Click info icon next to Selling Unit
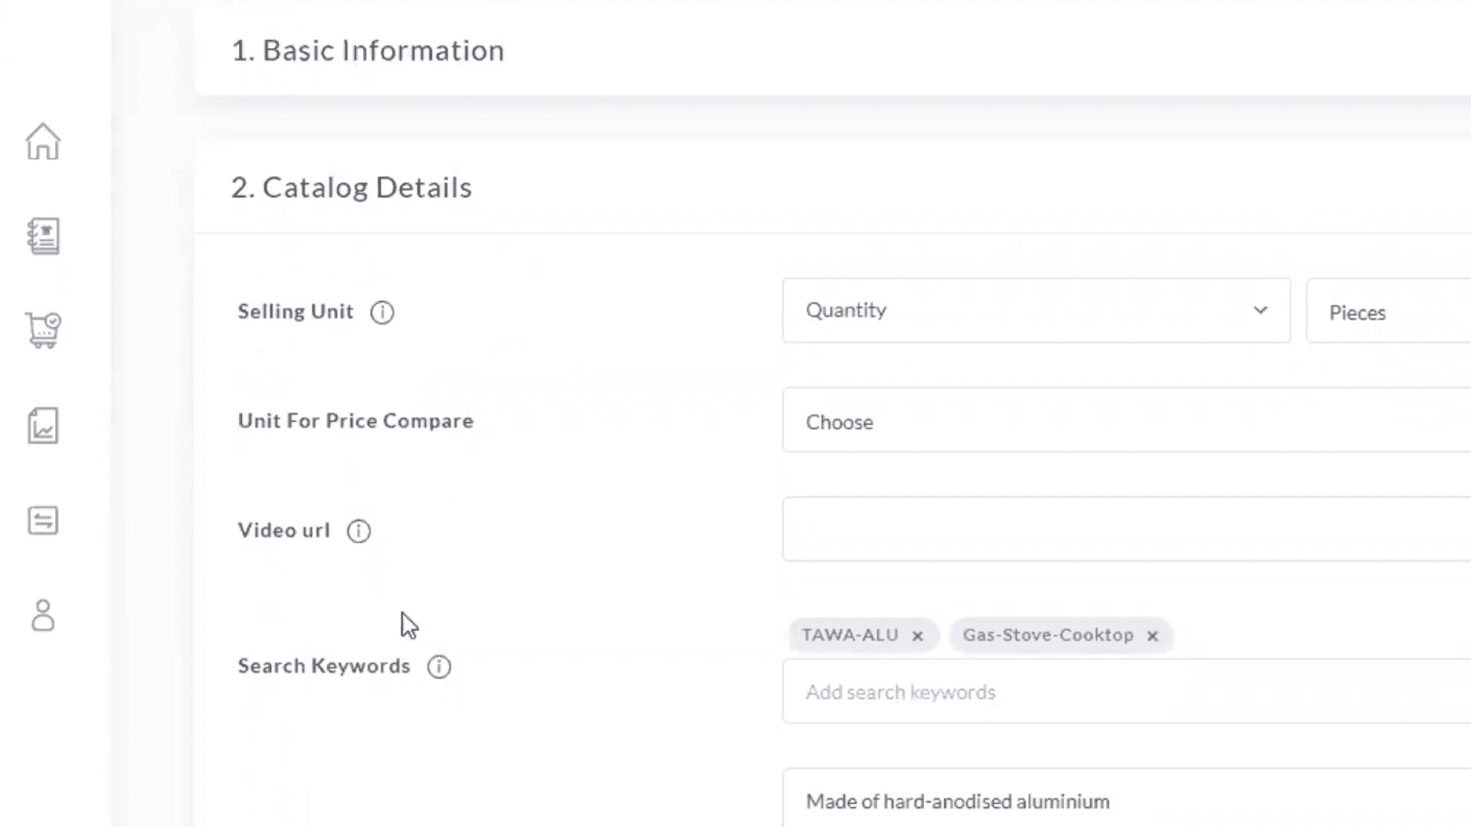This screenshot has height=827, width=1471. point(382,312)
